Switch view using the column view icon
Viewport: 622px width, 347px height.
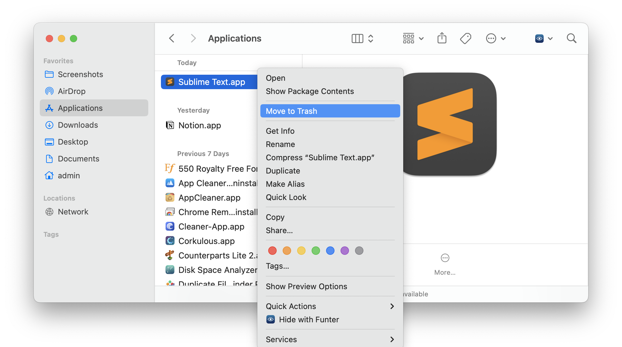click(357, 39)
